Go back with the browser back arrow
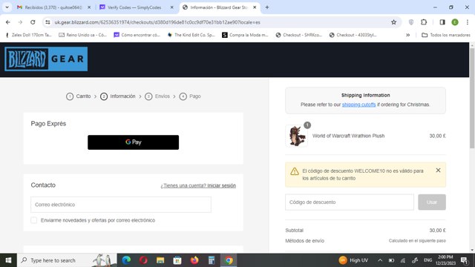 click(8, 22)
